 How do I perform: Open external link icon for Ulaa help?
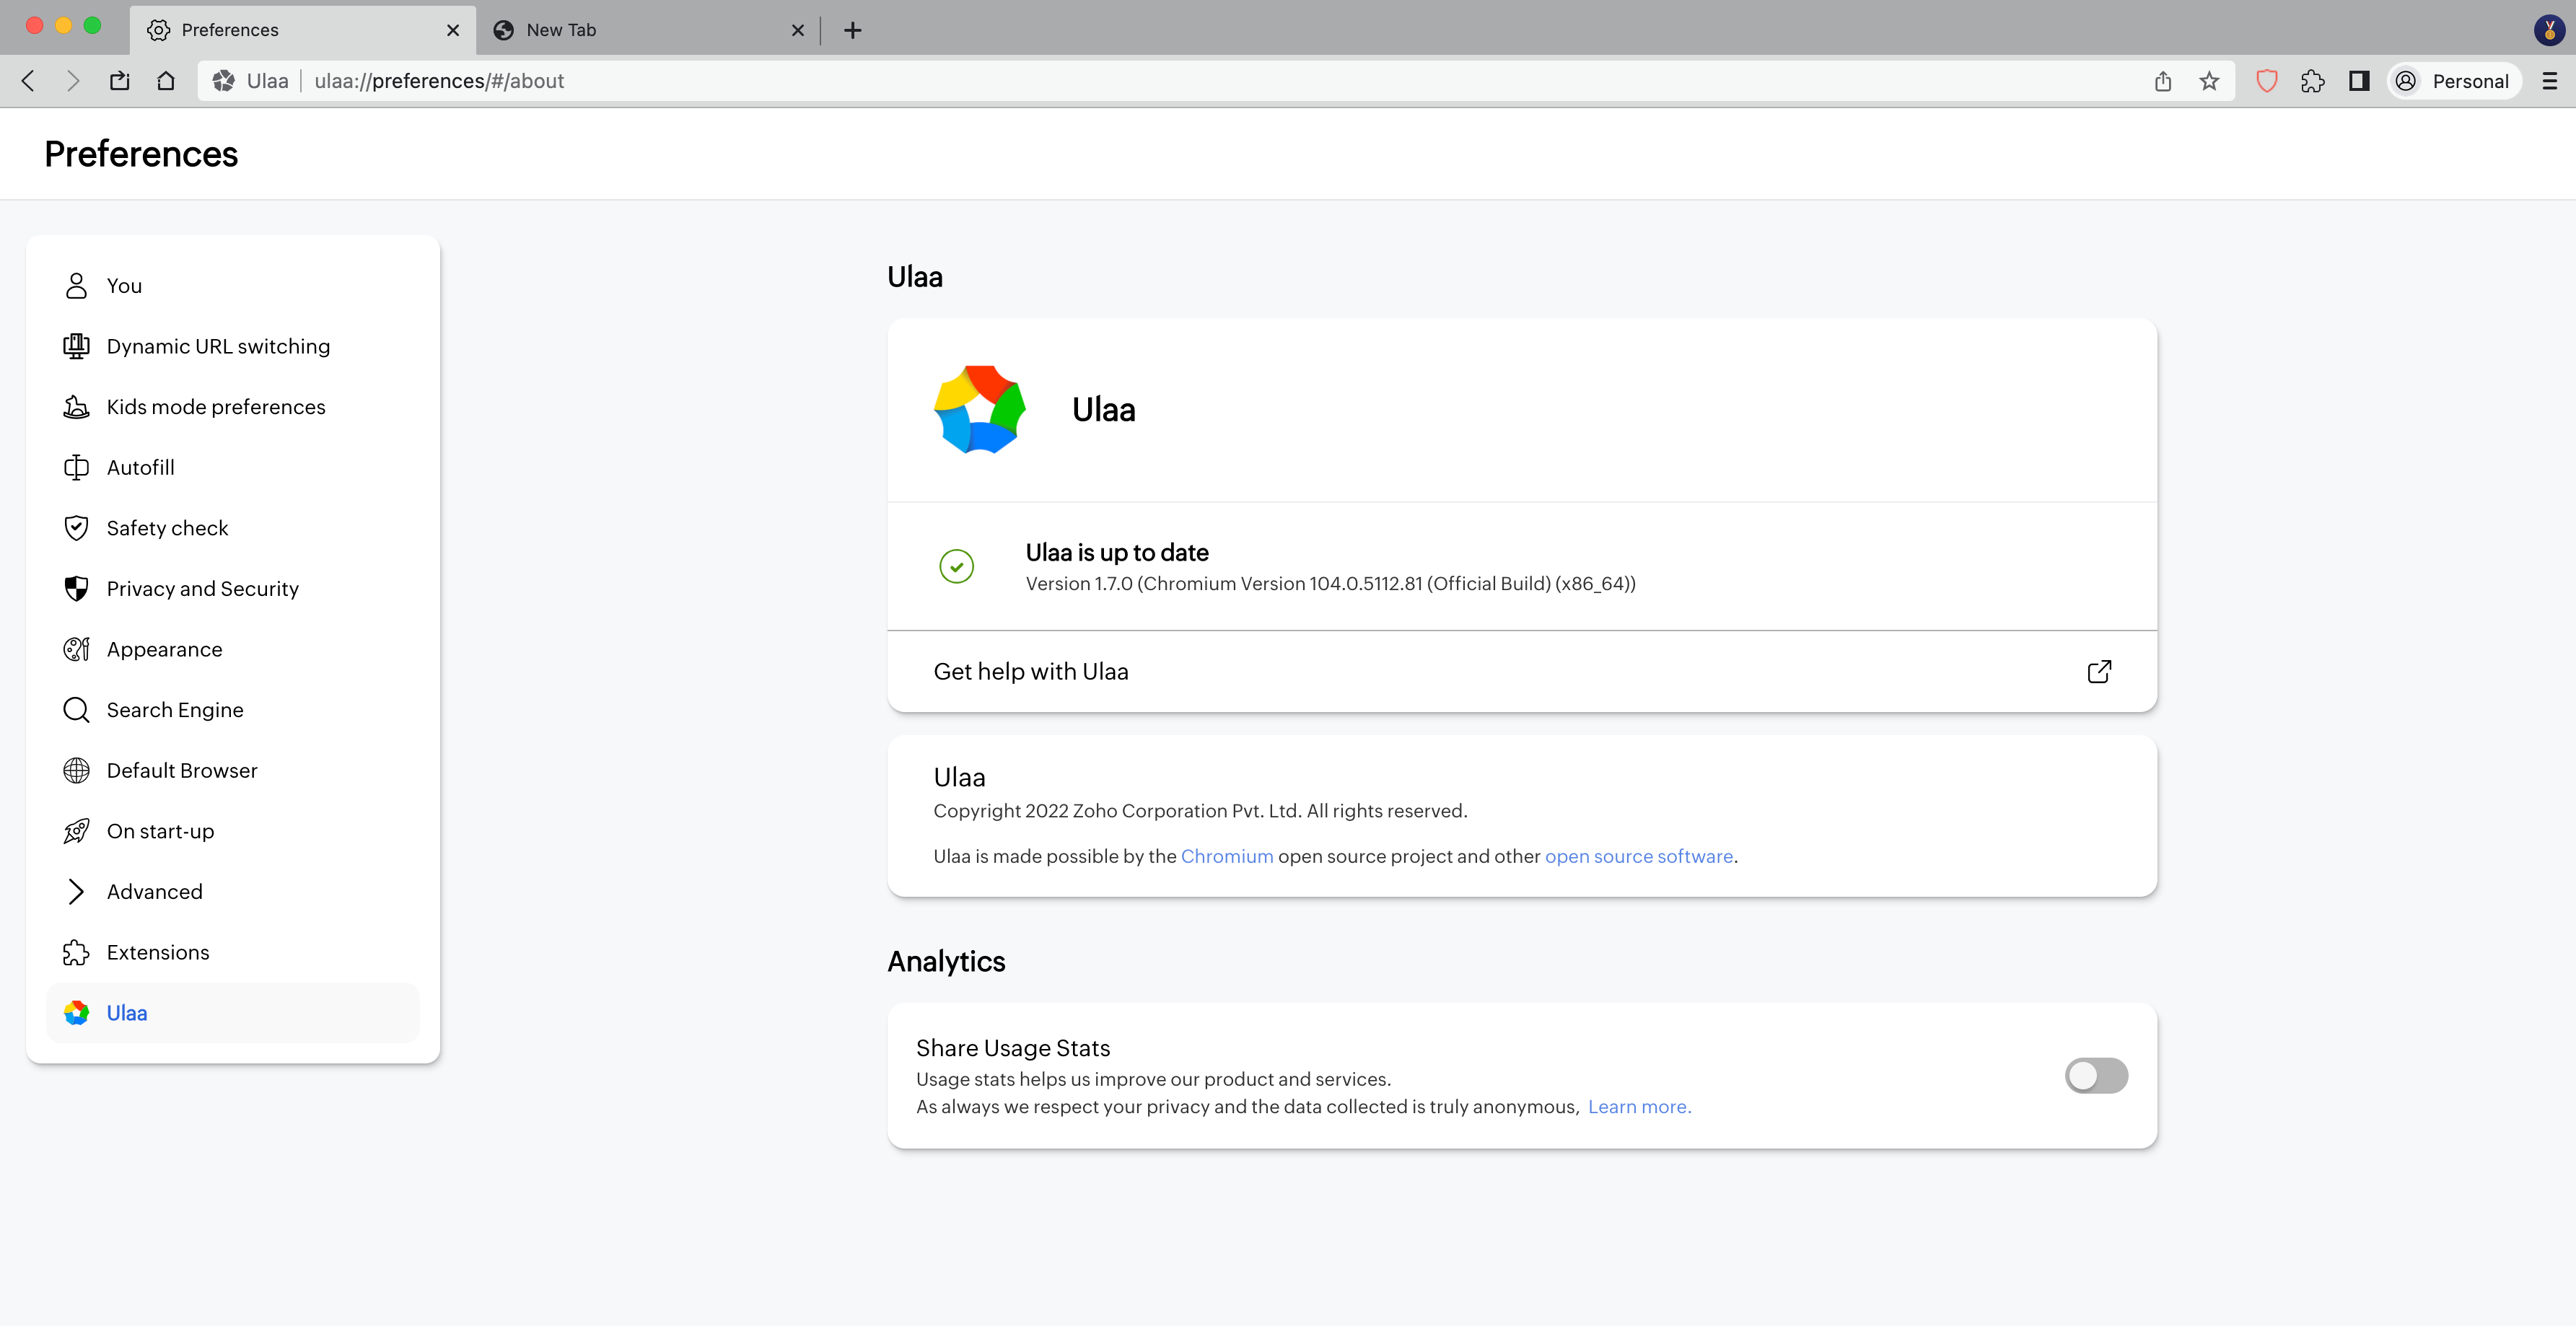click(x=2099, y=671)
